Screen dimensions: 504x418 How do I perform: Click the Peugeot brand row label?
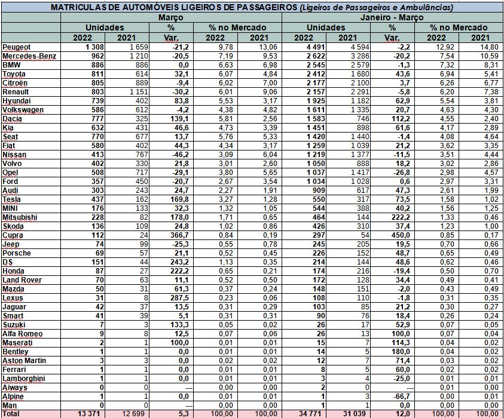coord(17,47)
